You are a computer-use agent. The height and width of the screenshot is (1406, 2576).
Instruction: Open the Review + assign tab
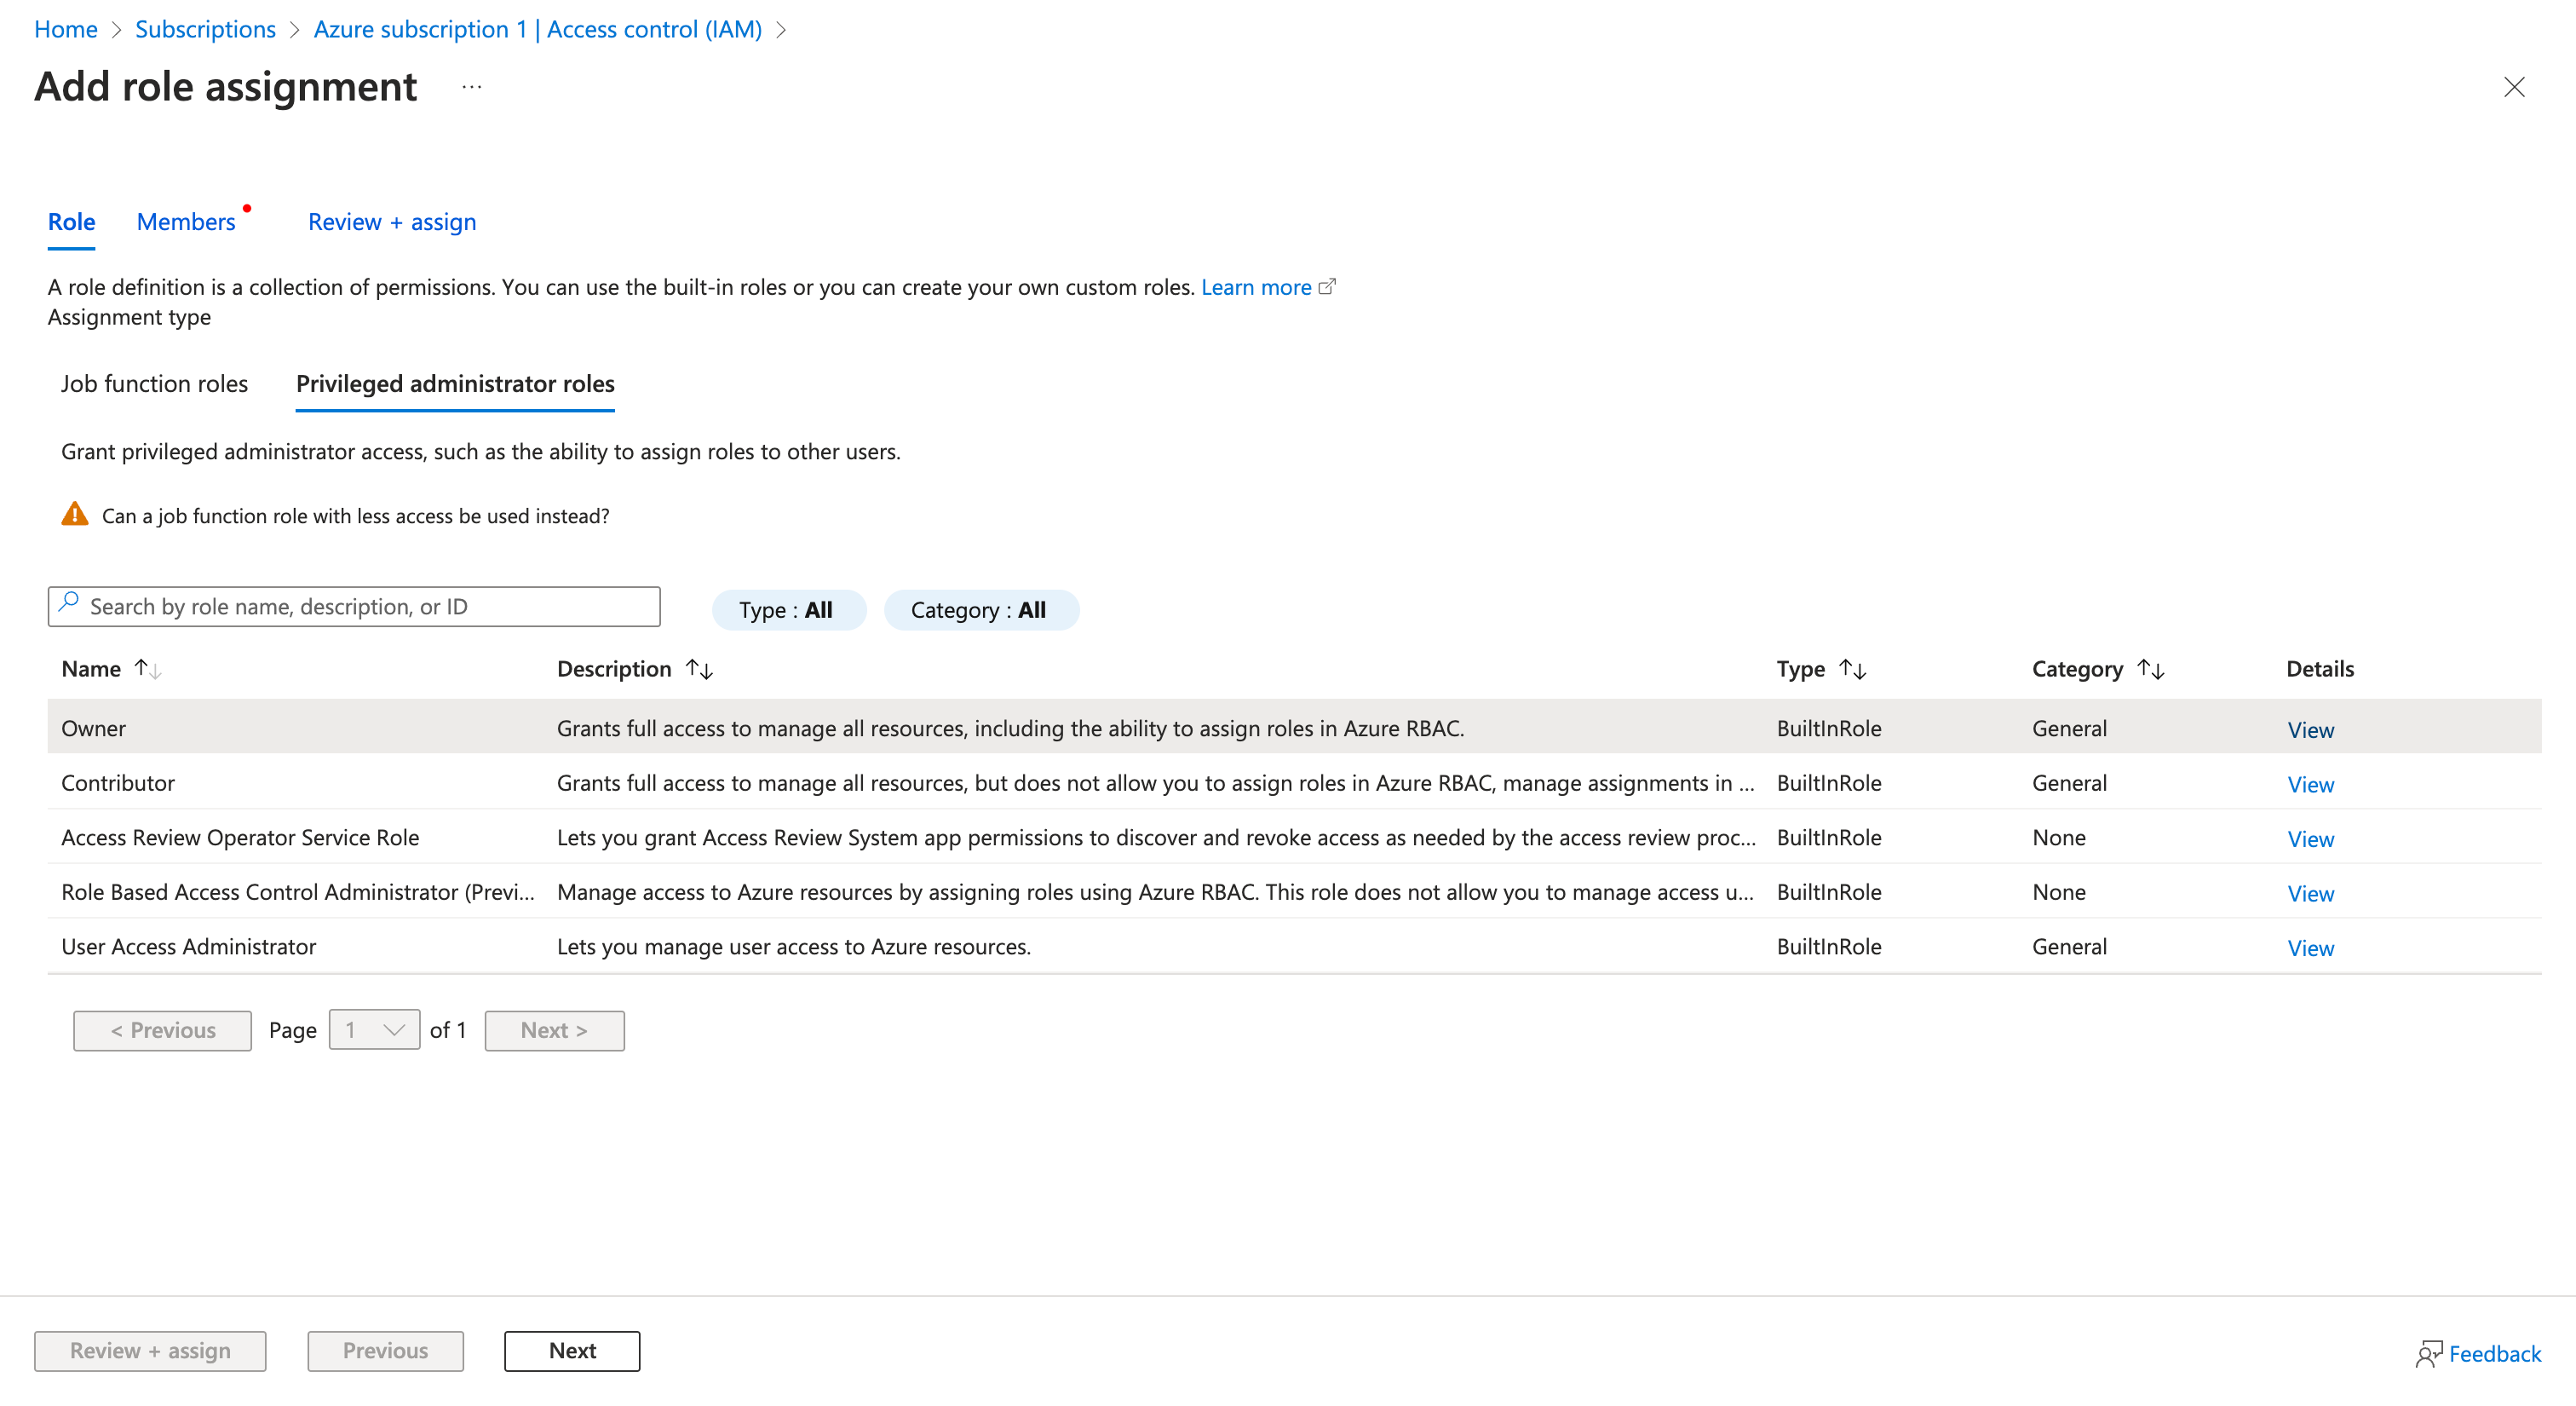coord(391,222)
